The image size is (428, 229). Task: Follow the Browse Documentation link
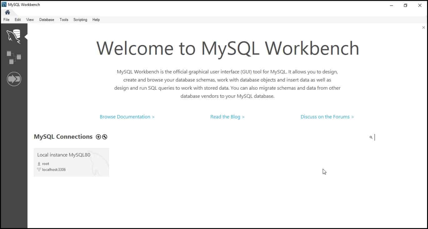pyautogui.click(x=127, y=117)
